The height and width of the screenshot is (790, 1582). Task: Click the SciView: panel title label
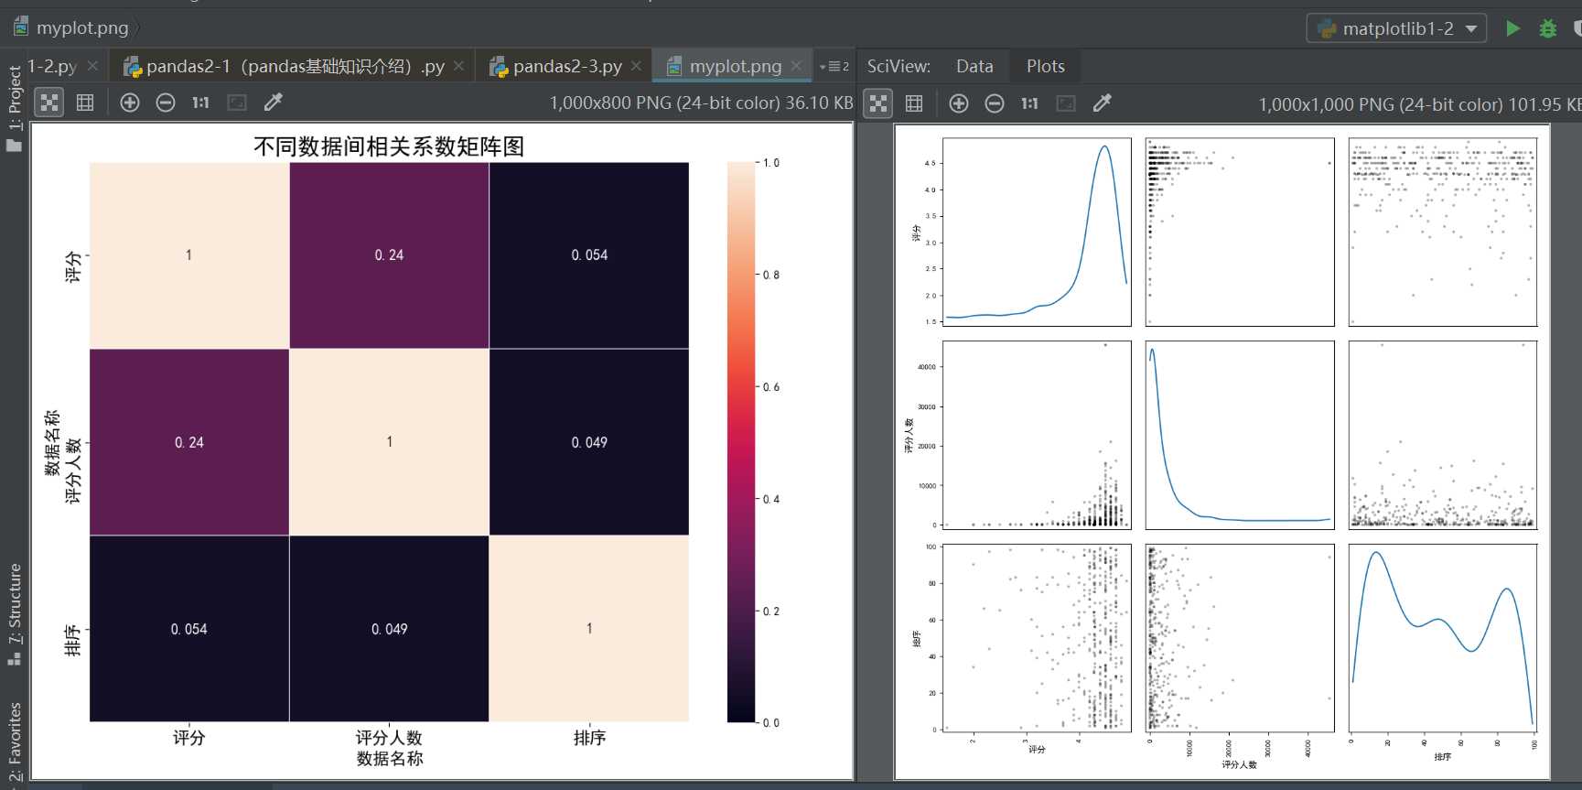pyautogui.click(x=899, y=66)
